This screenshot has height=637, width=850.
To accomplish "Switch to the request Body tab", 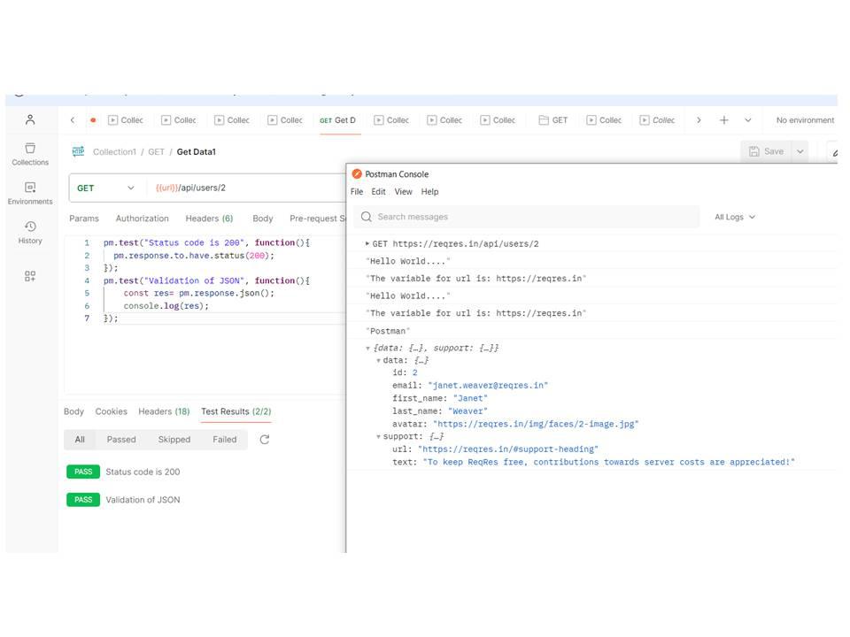I will coord(263,219).
